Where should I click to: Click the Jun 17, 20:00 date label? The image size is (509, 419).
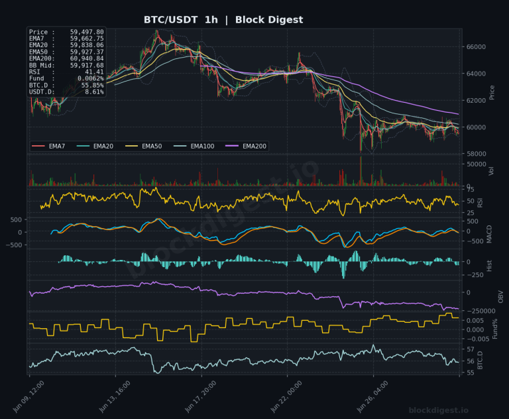pyautogui.click(x=201, y=396)
